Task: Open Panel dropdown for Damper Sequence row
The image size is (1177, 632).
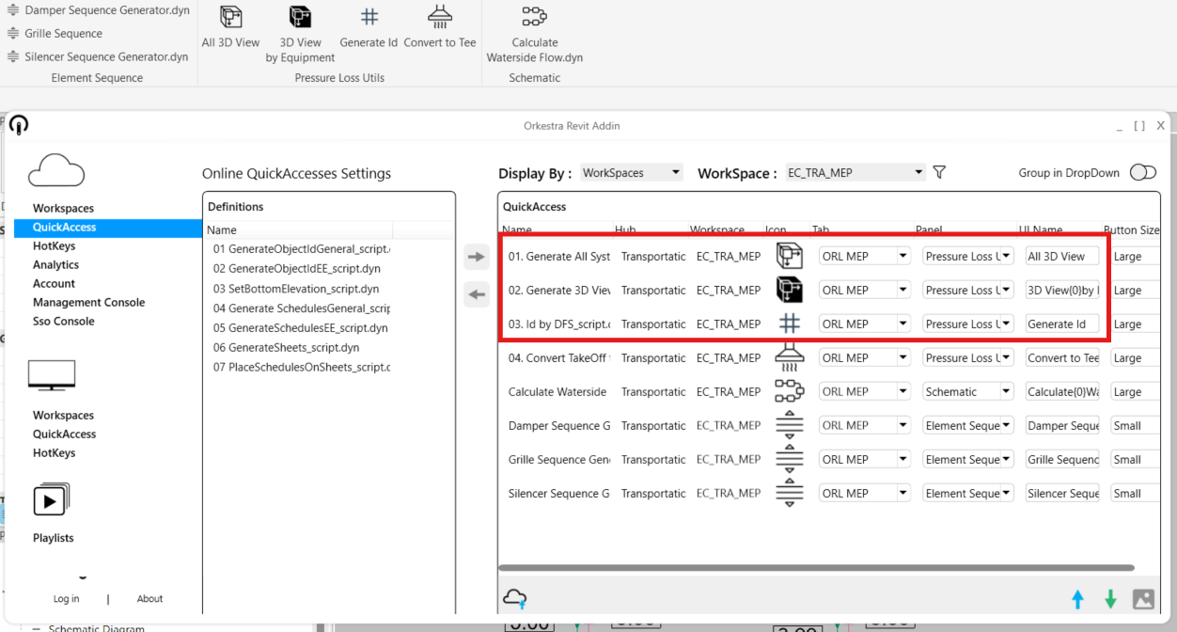Action: click(968, 425)
